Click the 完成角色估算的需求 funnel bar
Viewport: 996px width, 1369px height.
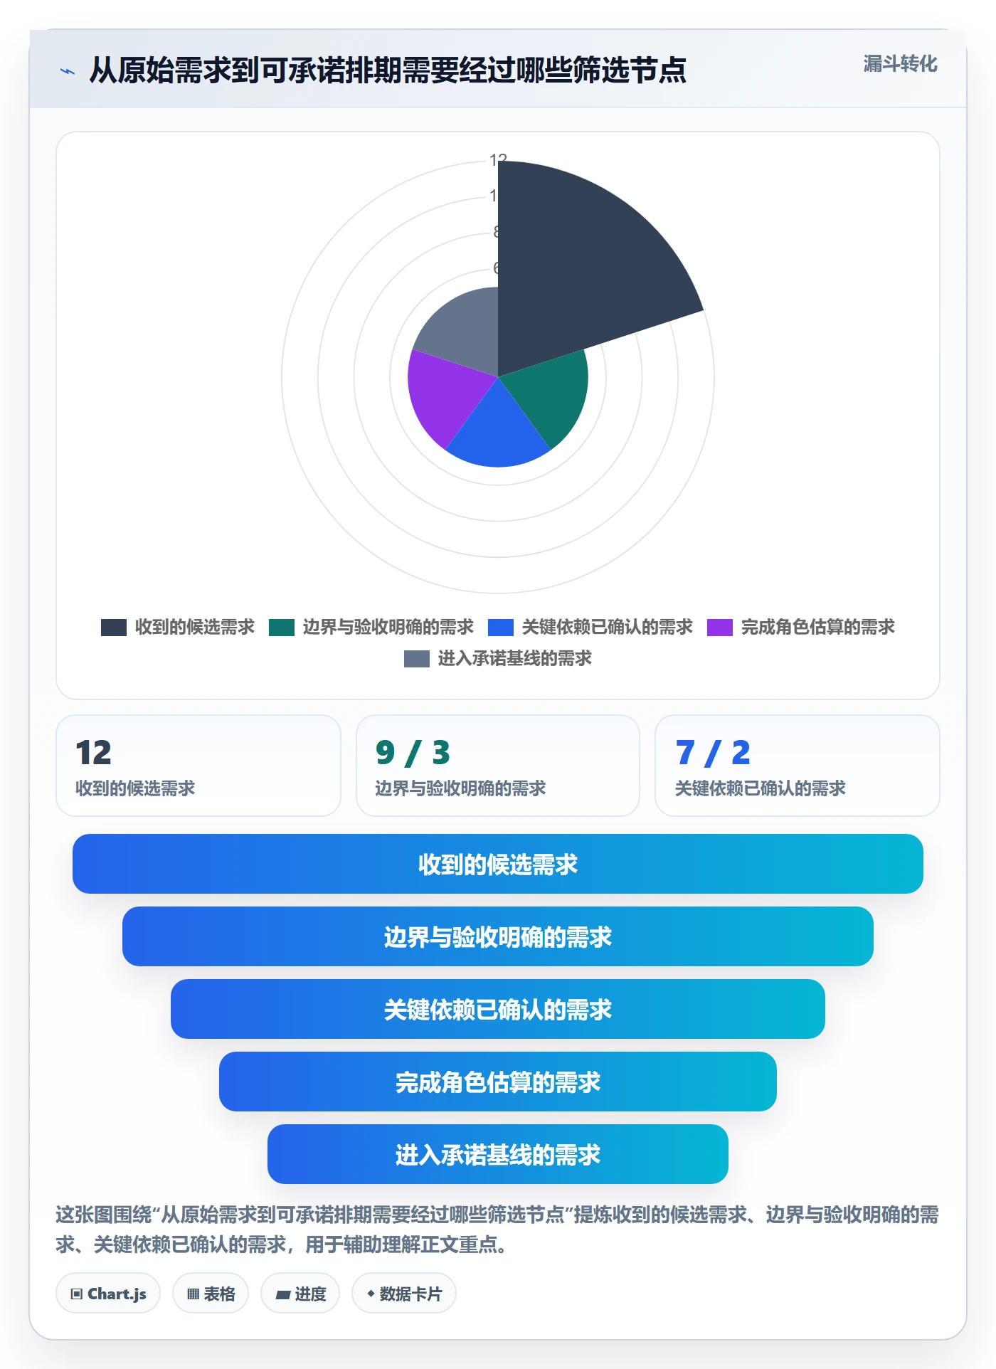[x=498, y=1082]
